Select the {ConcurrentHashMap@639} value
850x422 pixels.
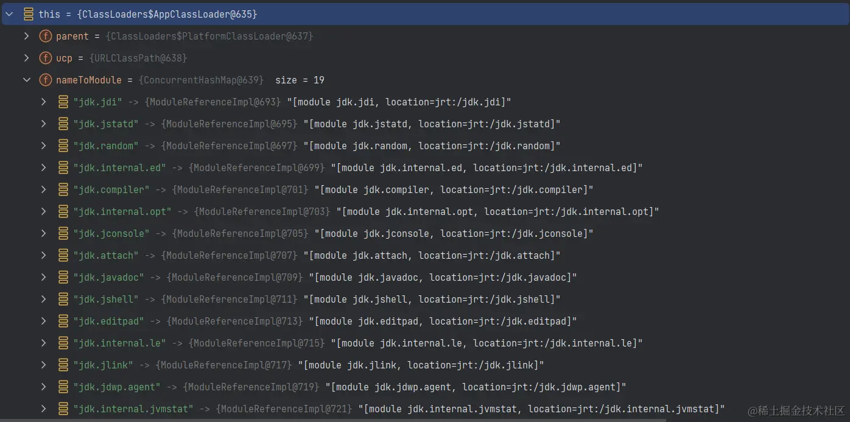[x=202, y=80]
